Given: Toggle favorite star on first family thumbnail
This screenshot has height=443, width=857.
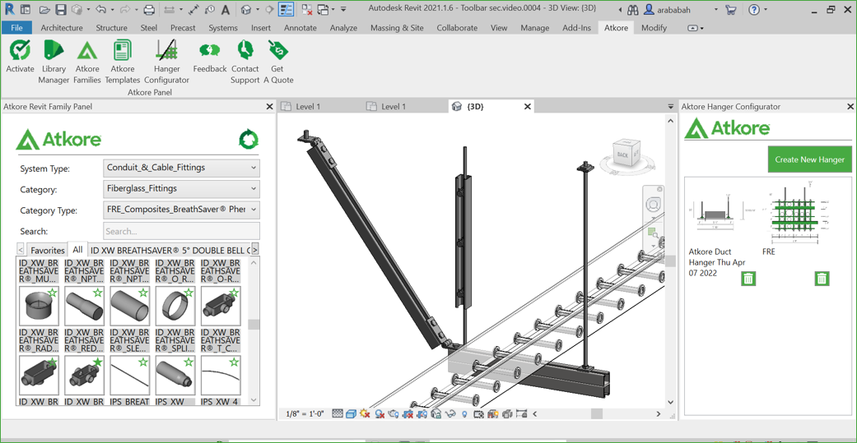Looking at the screenshot, I should pos(53,293).
